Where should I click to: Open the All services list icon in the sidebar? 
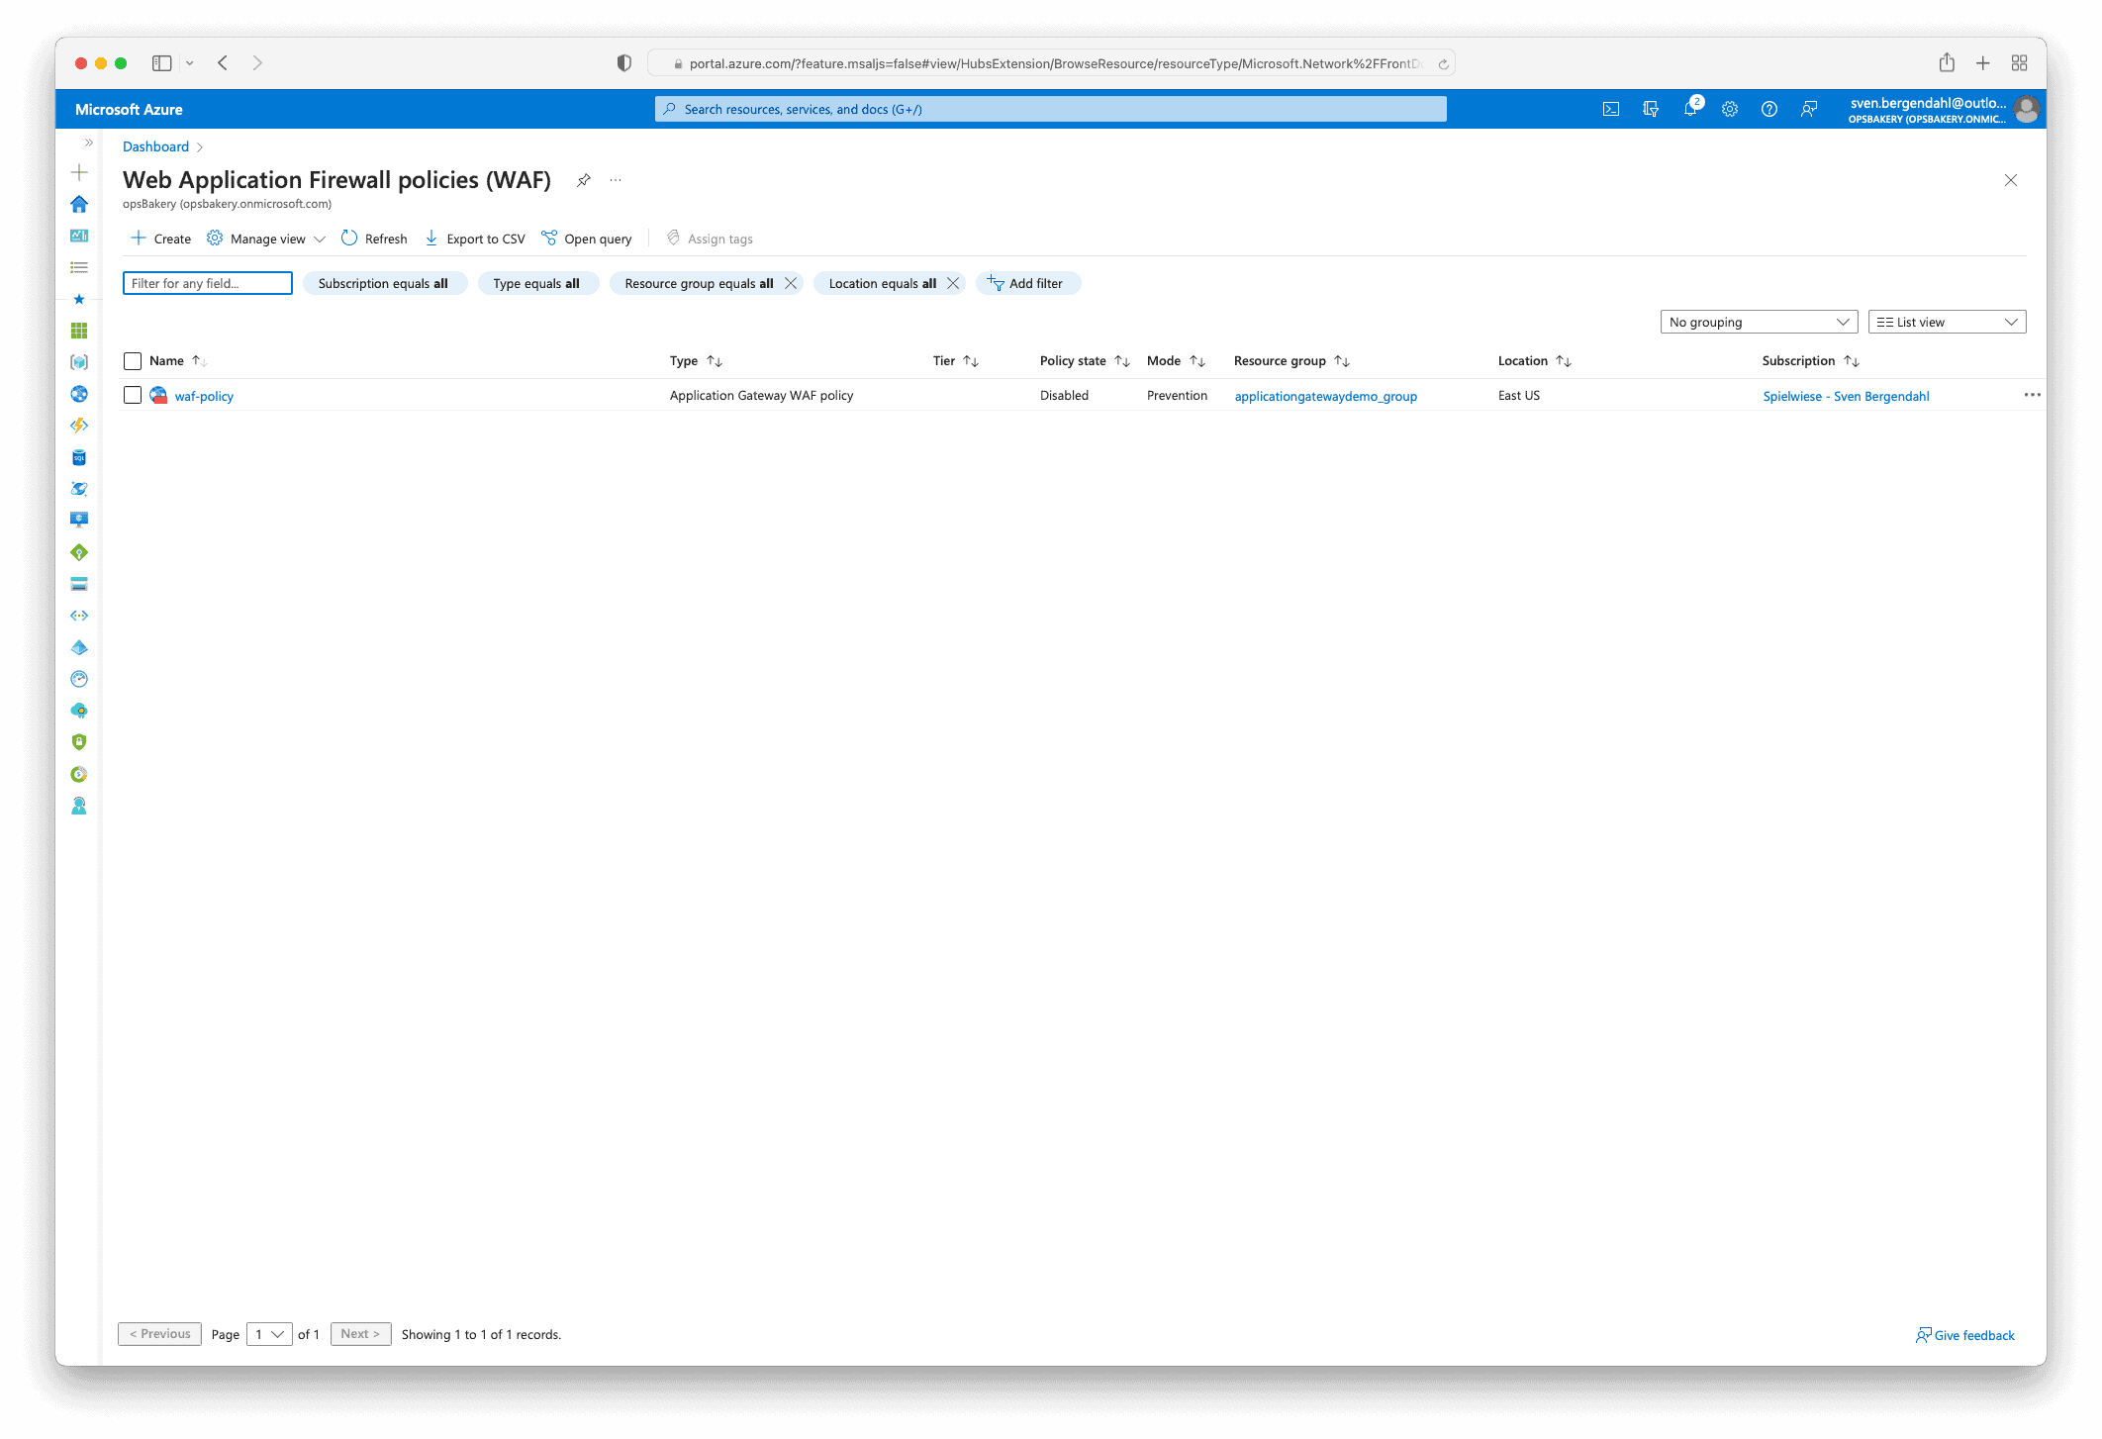79,267
